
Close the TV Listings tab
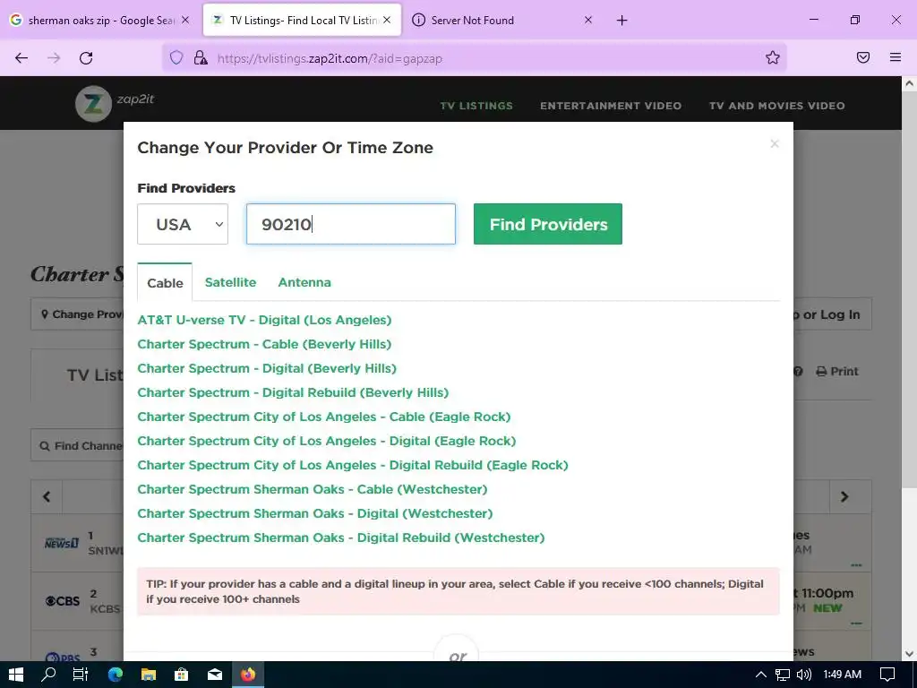click(387, 20)
